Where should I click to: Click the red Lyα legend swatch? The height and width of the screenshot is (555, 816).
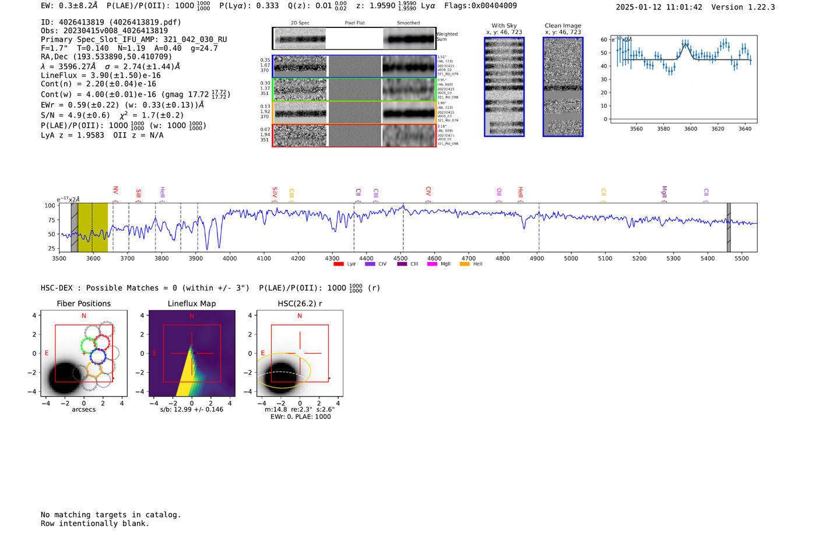click(x=339, y=264)
